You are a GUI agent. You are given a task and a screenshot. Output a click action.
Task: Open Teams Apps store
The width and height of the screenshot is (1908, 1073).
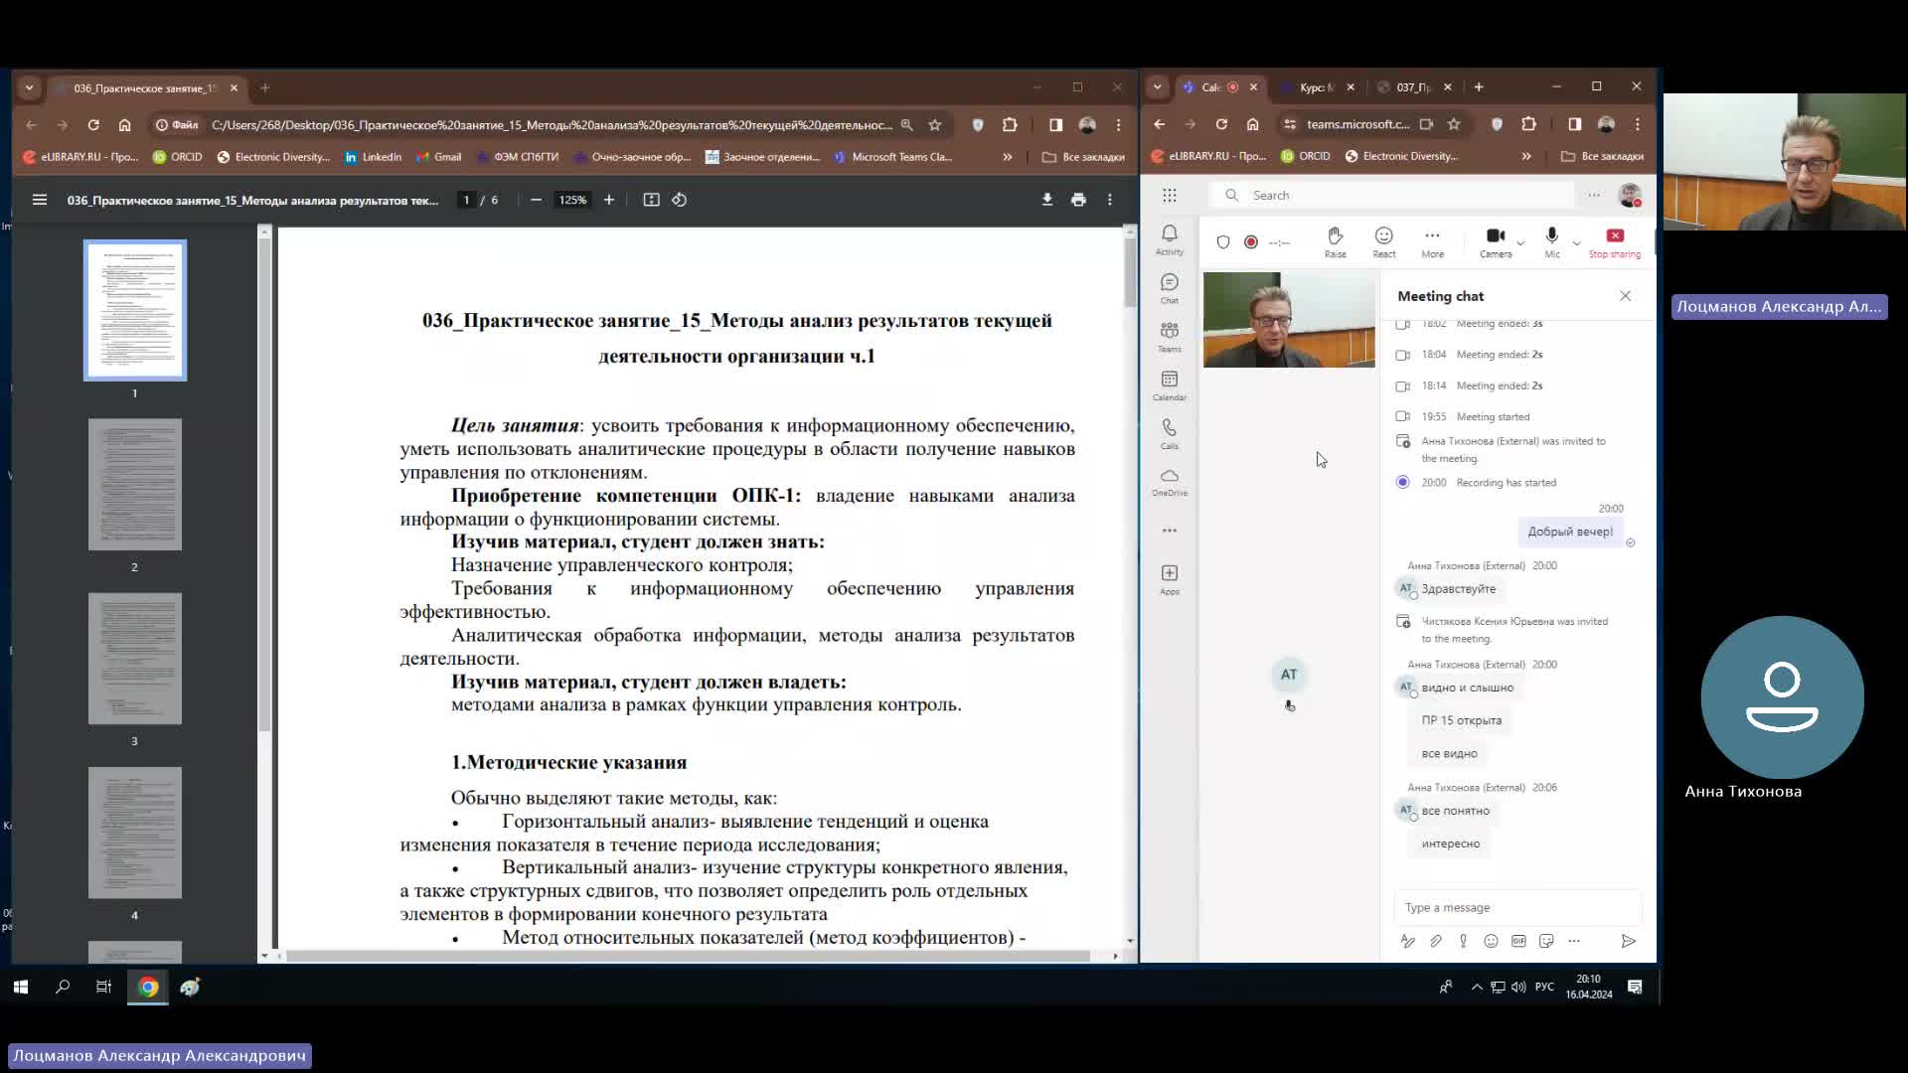pyautogui.click(x=1170, y=579)
